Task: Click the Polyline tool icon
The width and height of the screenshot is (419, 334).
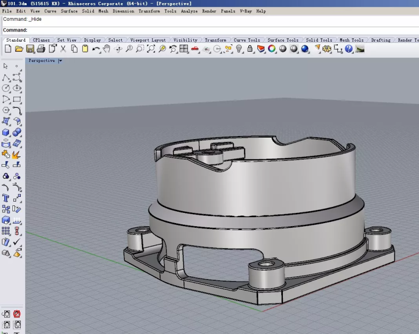Action: pos(6,77)
